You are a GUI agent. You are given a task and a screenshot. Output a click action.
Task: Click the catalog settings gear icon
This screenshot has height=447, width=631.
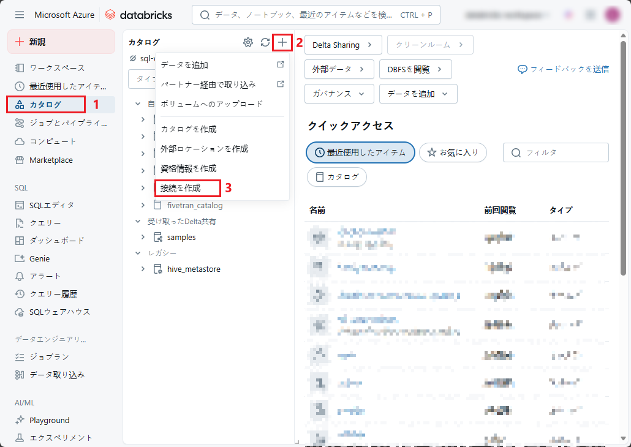248,42
